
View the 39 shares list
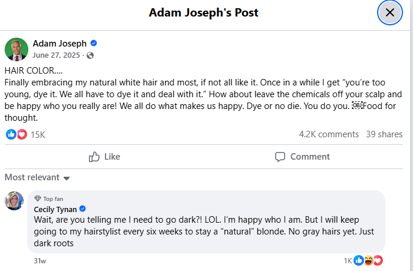click(384, 134)
